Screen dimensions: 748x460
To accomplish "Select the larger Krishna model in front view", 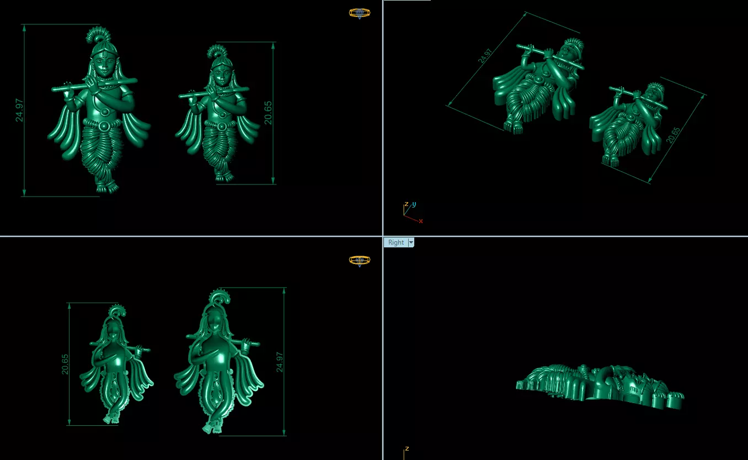I will pos(98,110).
